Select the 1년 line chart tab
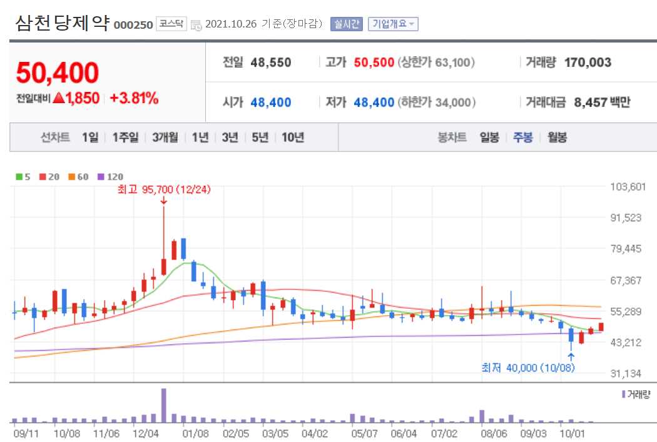The height and width of the screenshot is (442, 657). coord(200,138)
